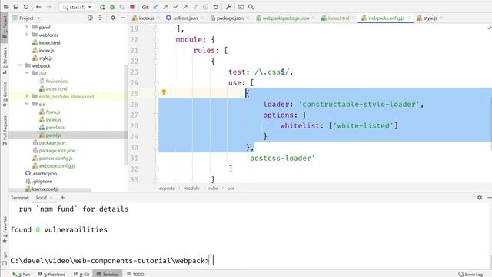Toggle code fold marker at line 24
The width and height of the screenshot is (492, 277).
click(x=156, y=82)
